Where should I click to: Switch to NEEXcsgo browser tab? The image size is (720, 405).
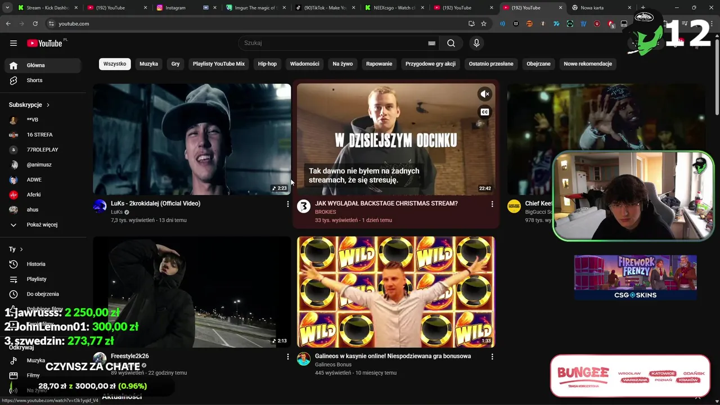pyautogui.click(x=394, y=8)
